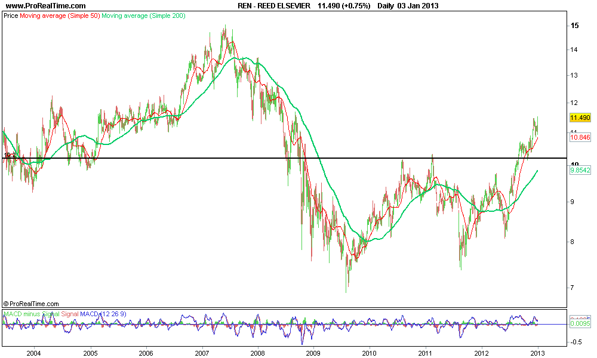Select the Moving average (Simple 200) legend
The width and height of the screenshot is (597, 358).
pos(143,16)
